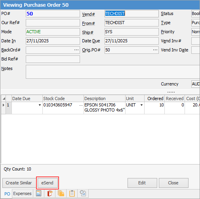200x199 pixels.
Task: Click the Ship# field showing SYS
Action: tap(131, 32)
